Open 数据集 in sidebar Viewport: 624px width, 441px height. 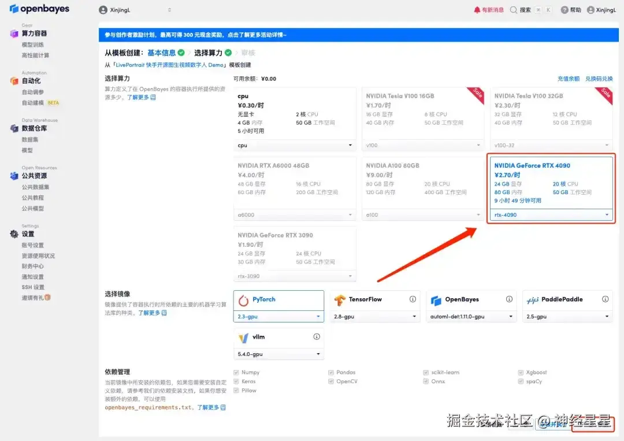point(30,139)
